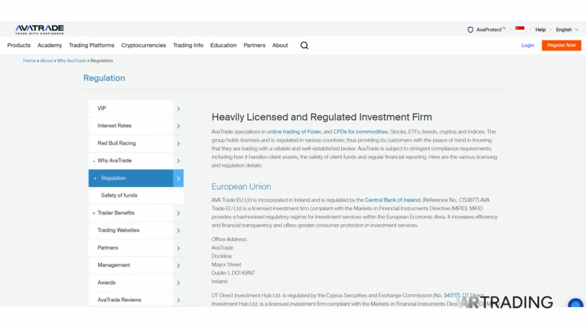Open the blue chat bubble icon
The image size is (586, 329).
576,303
